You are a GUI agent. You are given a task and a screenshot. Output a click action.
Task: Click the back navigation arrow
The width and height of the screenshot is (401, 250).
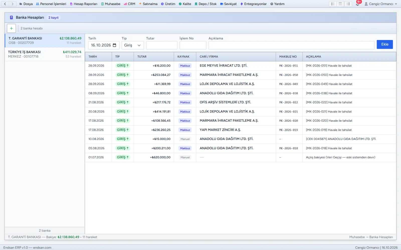tap(5, 4)
